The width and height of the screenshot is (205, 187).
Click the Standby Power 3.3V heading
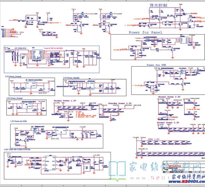tap(120, 103)
